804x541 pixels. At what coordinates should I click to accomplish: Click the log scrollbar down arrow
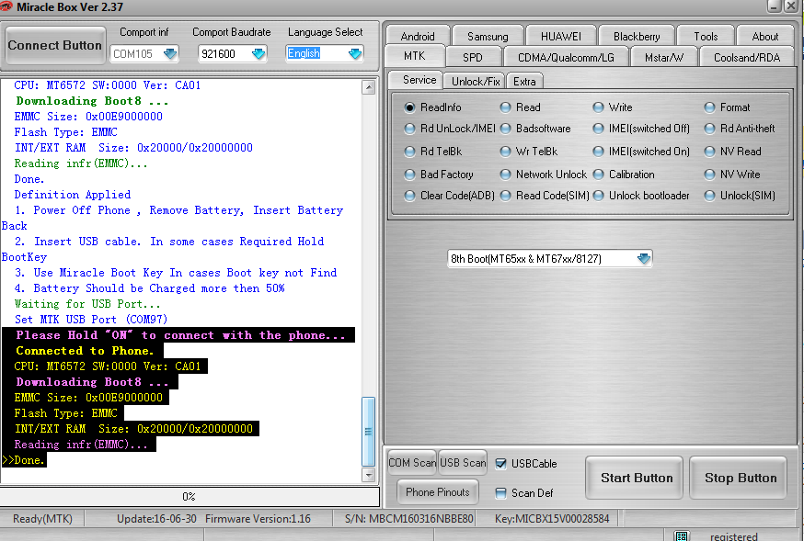(368, 475)
